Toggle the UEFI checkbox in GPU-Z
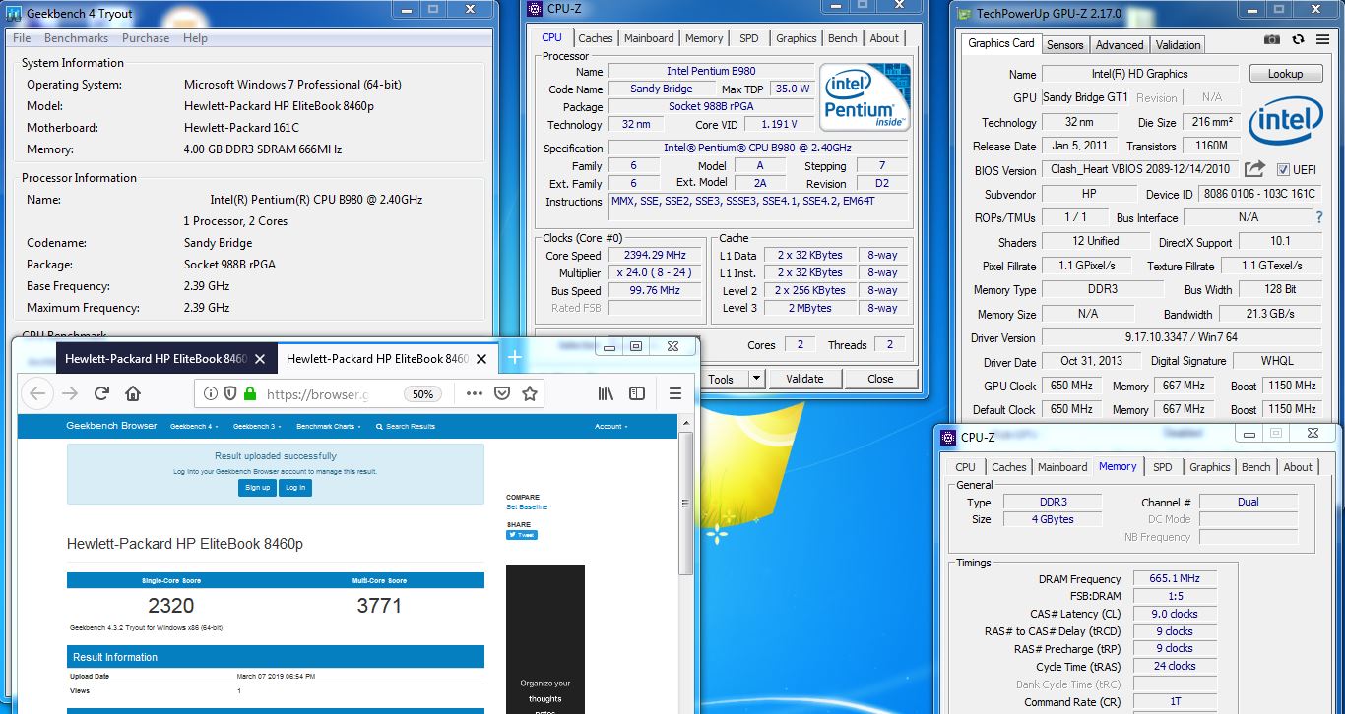The image size is (1345, 714). click(x=1283, y=169)
